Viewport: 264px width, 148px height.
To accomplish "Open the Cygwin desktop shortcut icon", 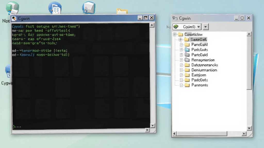I will pyautogui.click(x=7, y=71).
